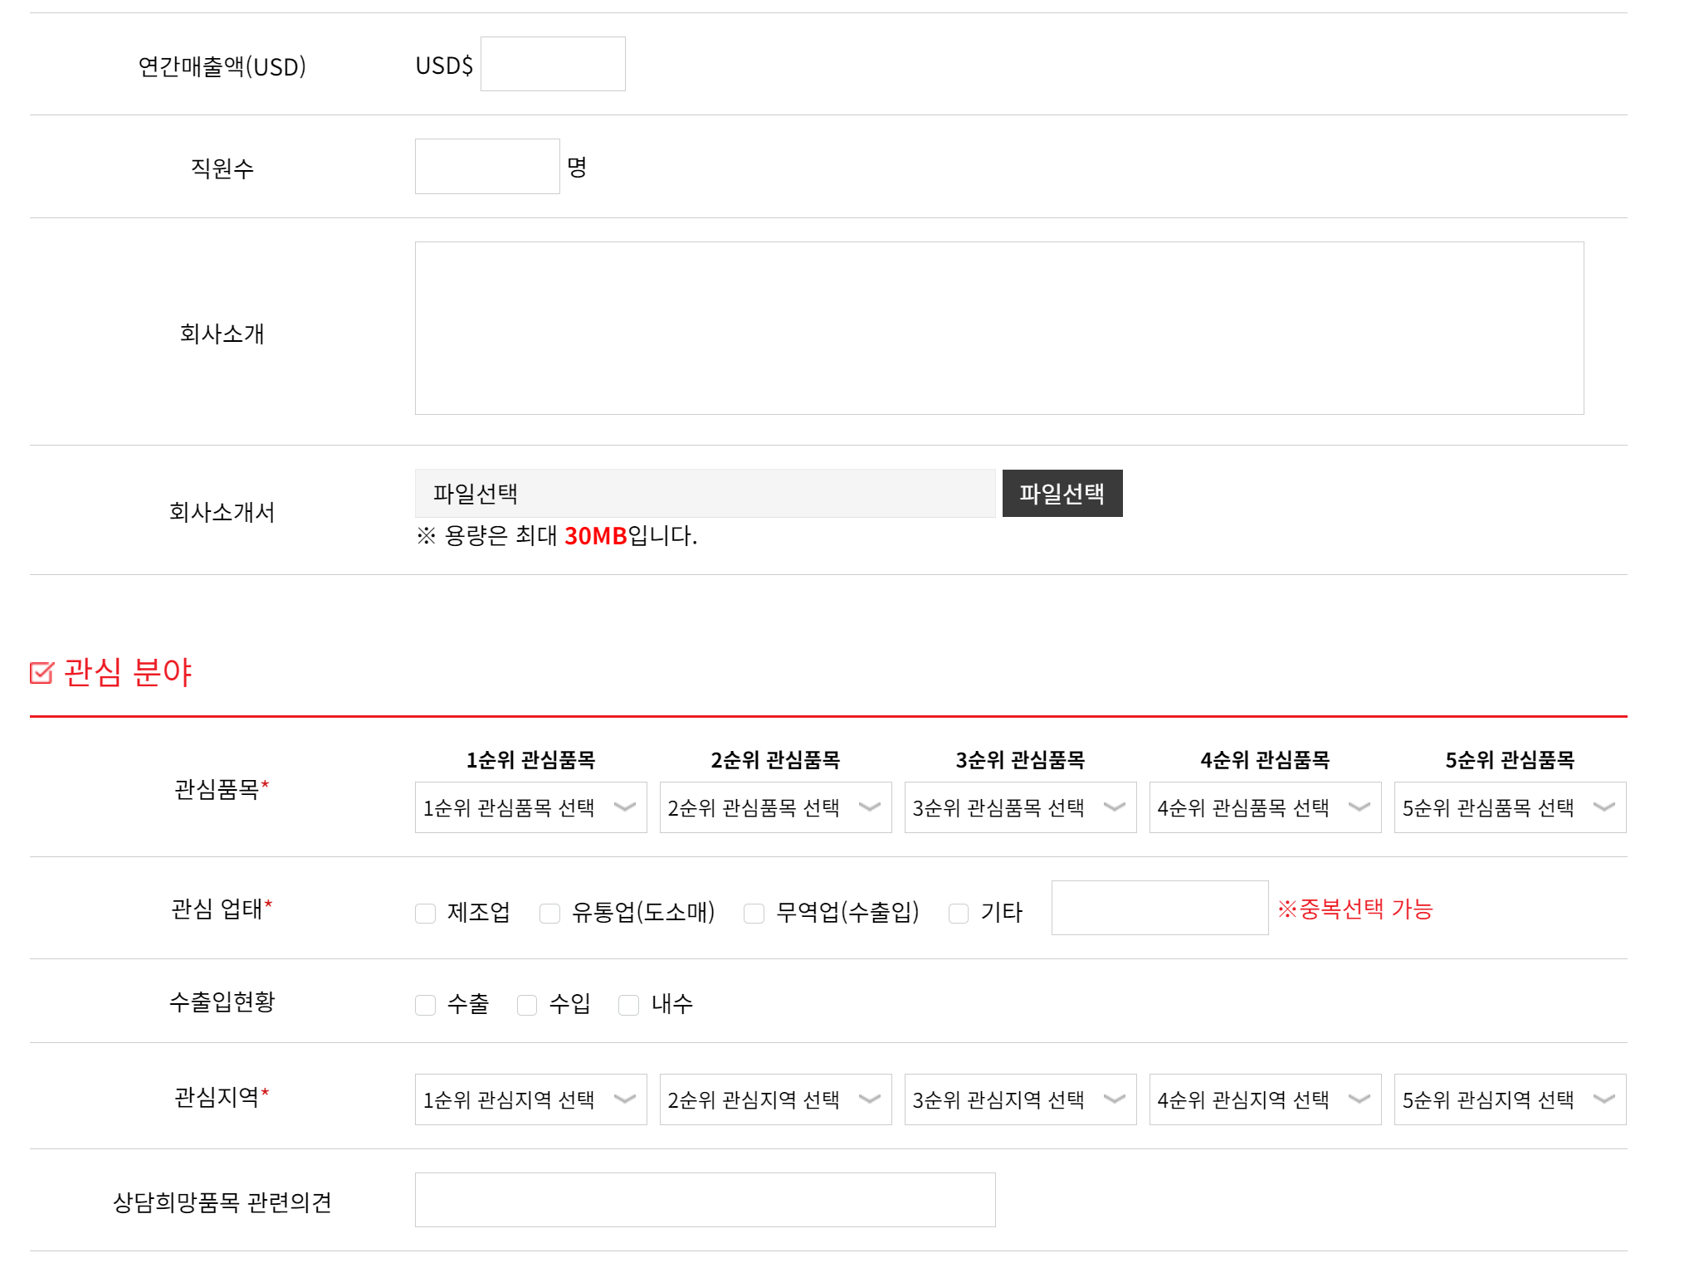Viewport: 1689px width, 1287px height.
Task: Mark the 내수 checkbox
Action: (x=629, y=1005)
